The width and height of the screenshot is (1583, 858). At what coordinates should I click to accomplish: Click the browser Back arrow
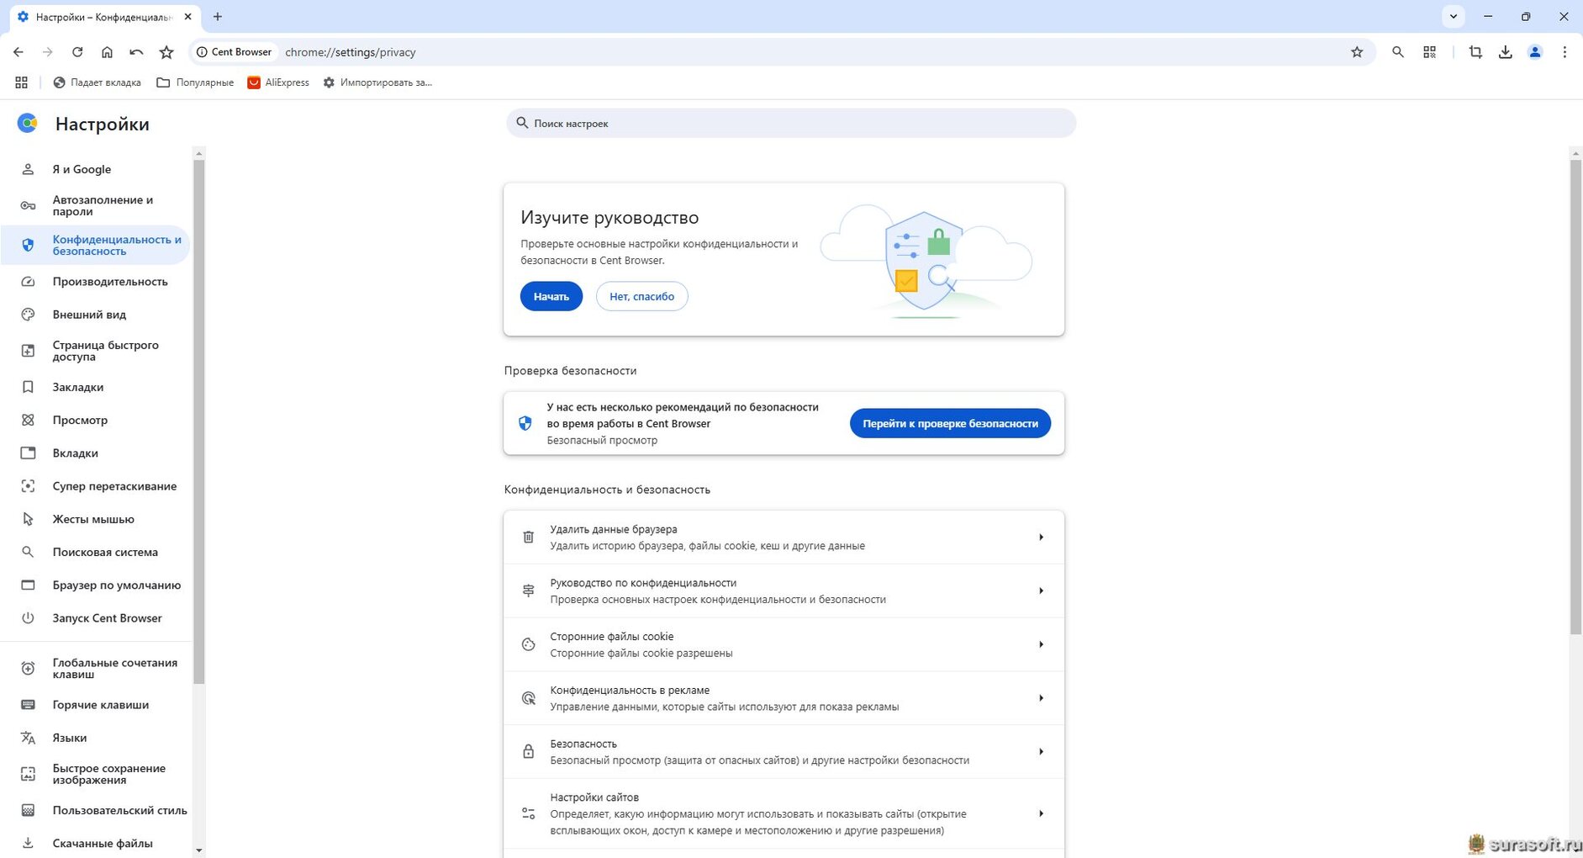tap(18, 52)
